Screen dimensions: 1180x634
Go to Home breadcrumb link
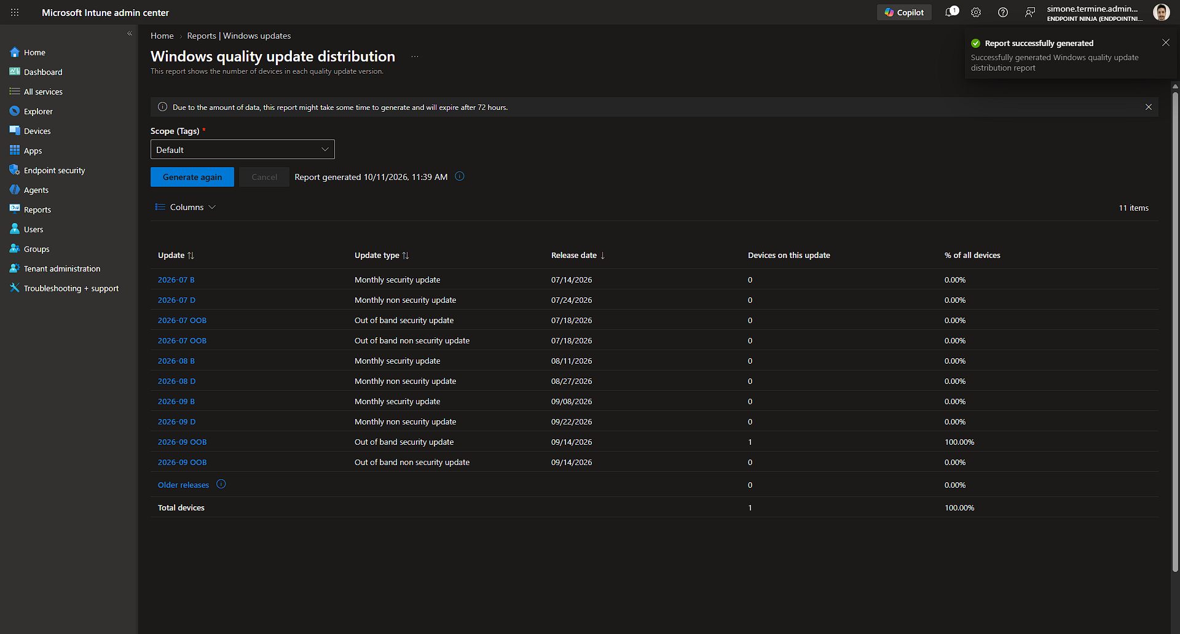tap(162, 36)
